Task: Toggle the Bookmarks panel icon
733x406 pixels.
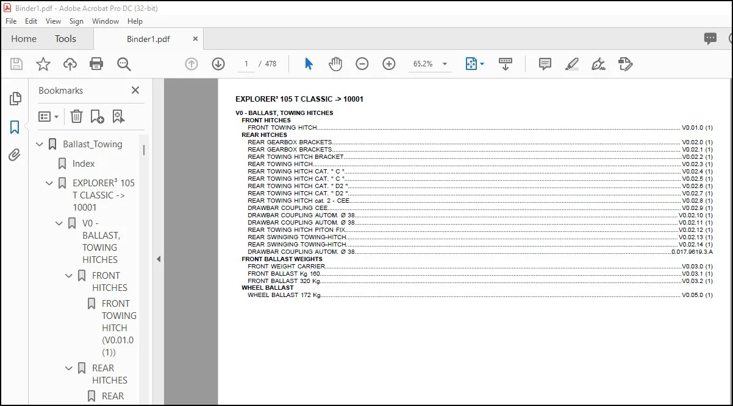Action: [x=15, y=127]
